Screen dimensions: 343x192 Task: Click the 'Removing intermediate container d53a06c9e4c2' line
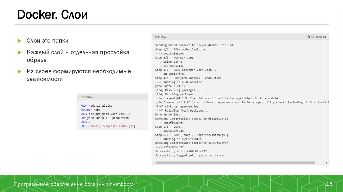[192, 119]
